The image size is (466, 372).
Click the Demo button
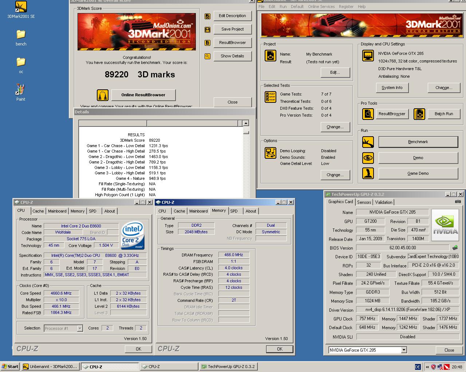(x=418, y=158)
